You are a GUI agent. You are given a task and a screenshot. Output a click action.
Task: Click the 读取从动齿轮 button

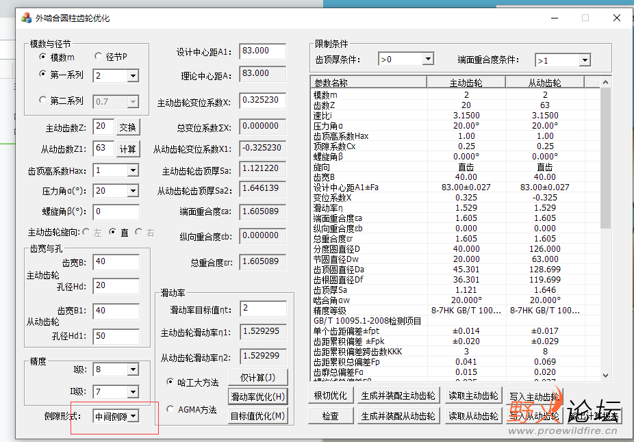(x=474, y=416)
